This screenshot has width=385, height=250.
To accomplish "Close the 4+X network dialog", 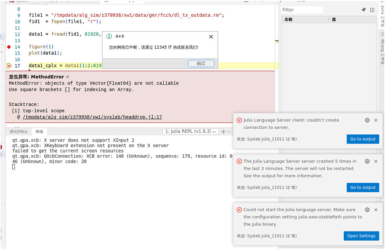I will [211, 36].
